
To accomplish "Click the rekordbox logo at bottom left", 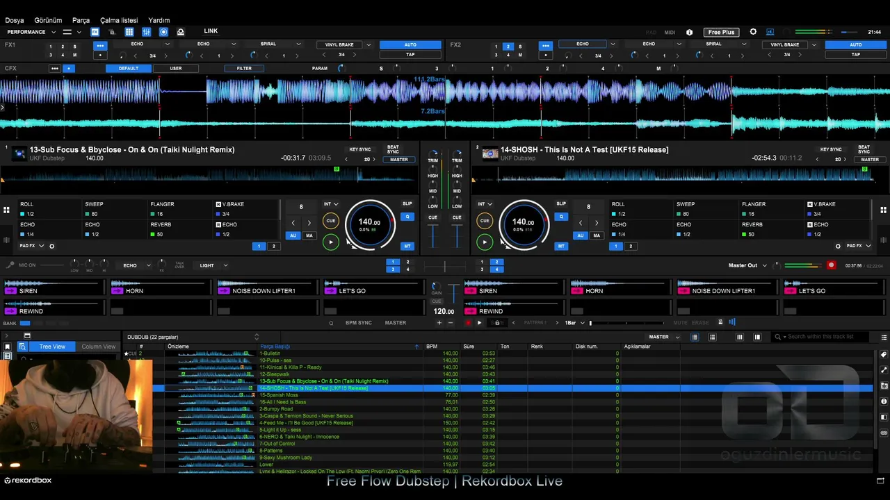I will tap(29, 481).
